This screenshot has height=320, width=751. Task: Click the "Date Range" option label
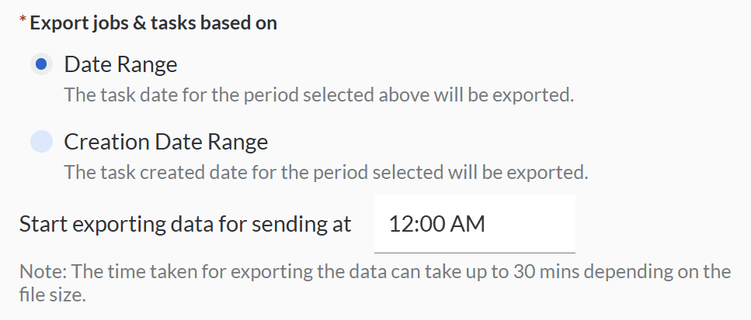pos(120,64)
